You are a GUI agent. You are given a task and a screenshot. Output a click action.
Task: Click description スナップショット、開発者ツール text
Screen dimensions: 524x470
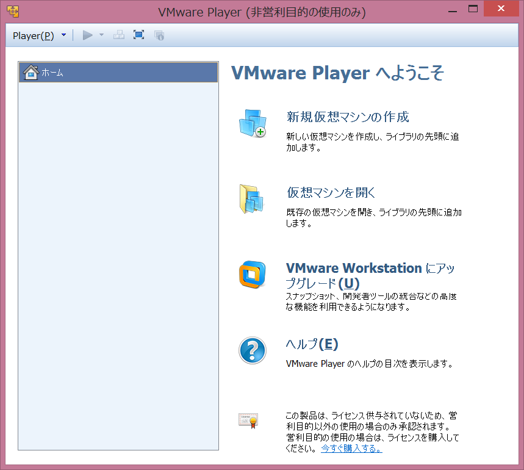coord(371,302)
